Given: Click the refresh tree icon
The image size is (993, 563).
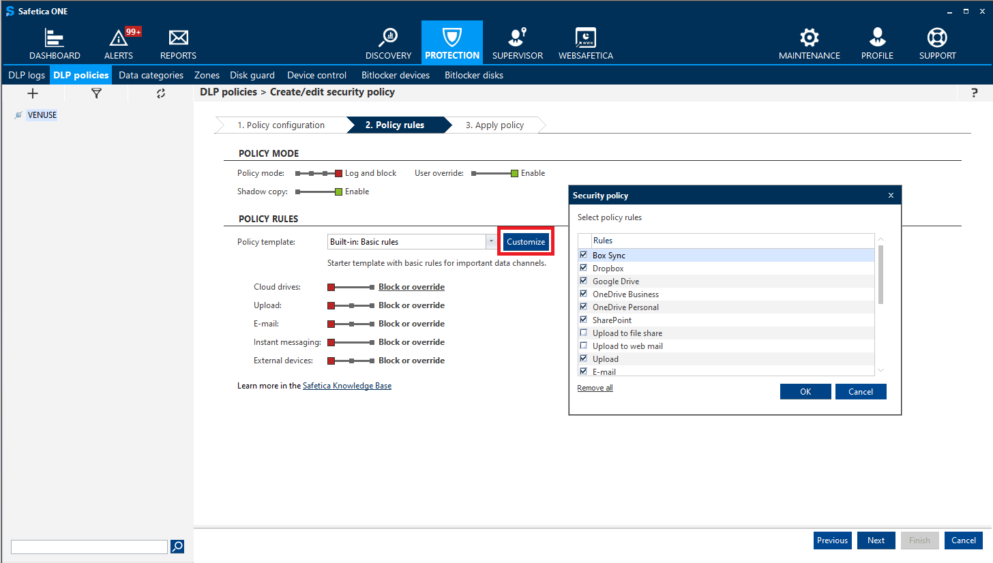Looking at the screenshot, I should click(161, 94).
